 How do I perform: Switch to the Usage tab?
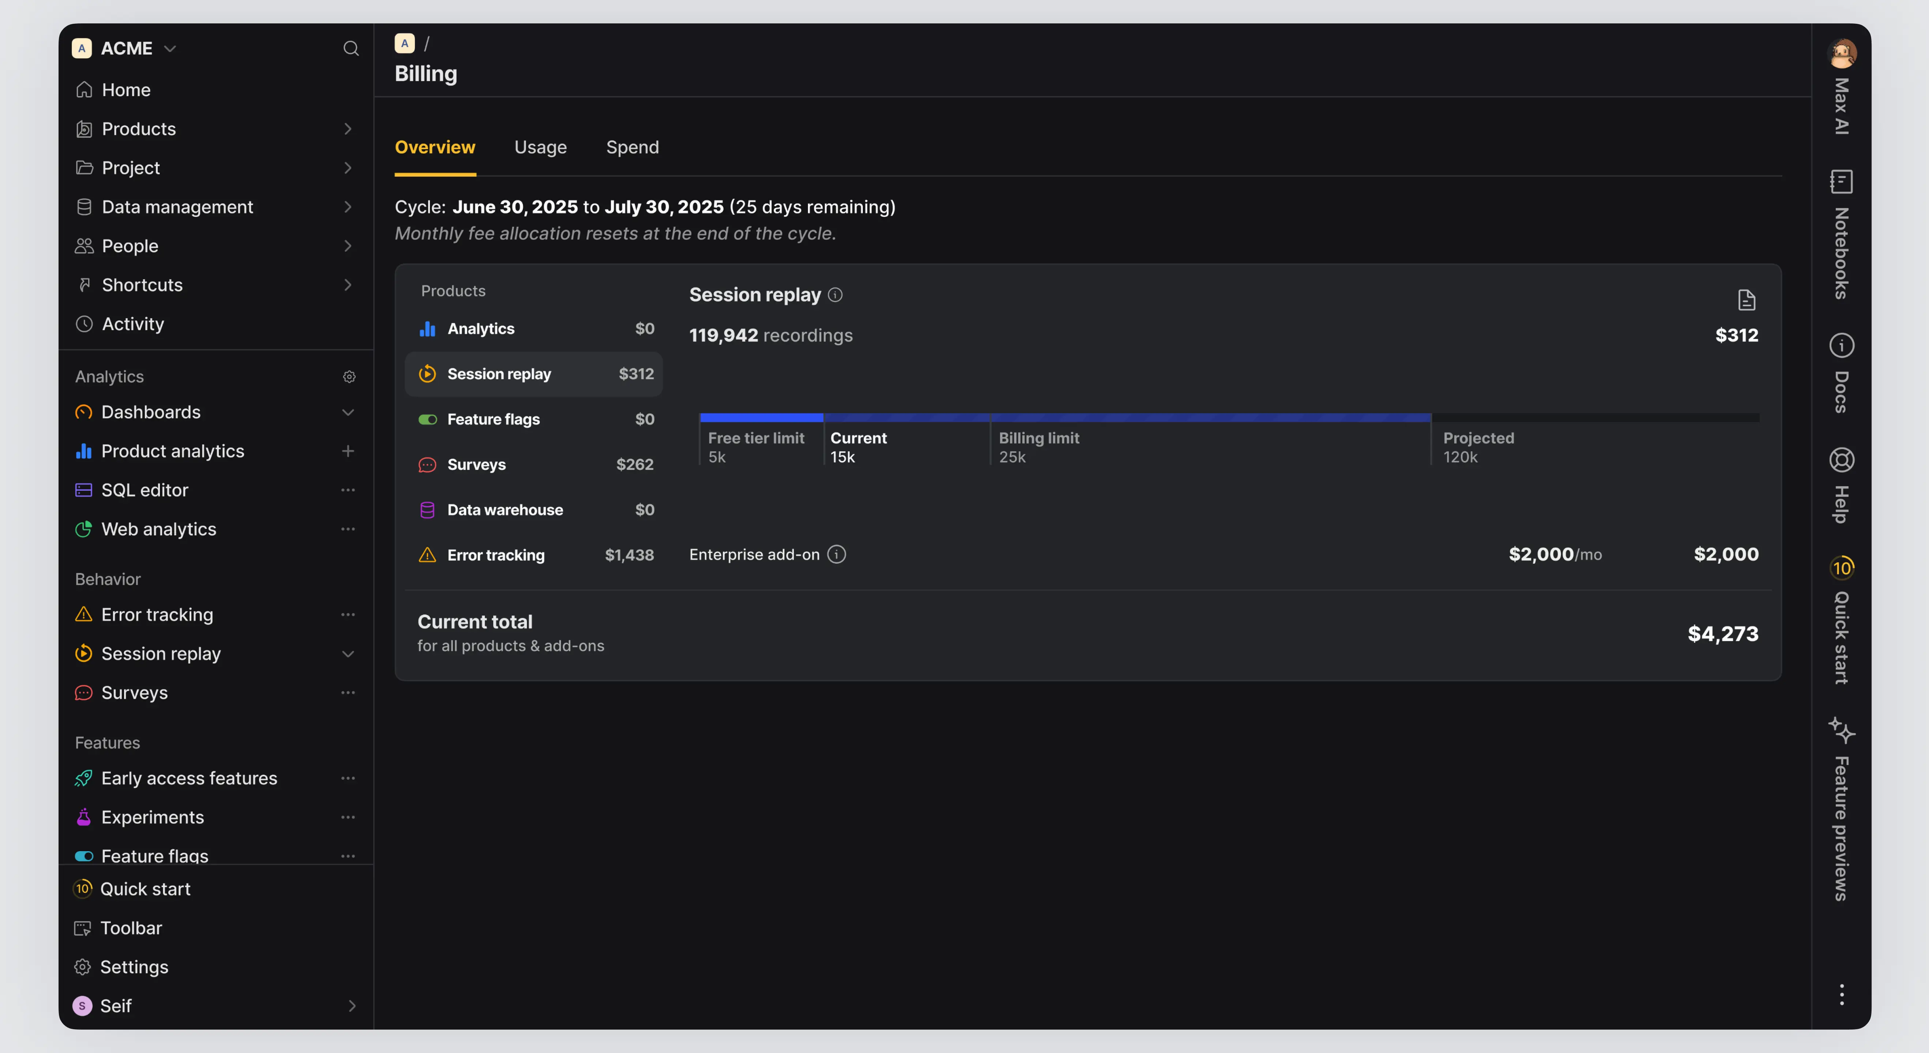(540, 147)
